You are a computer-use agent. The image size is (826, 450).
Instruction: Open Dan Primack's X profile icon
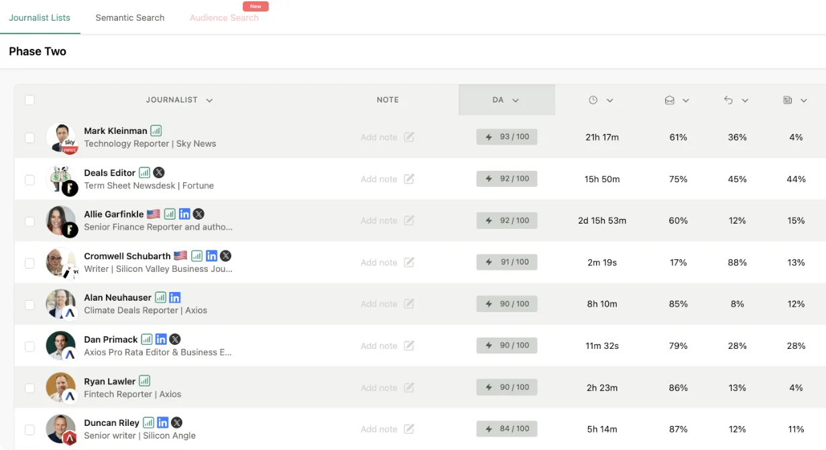(x=175, y=340)
